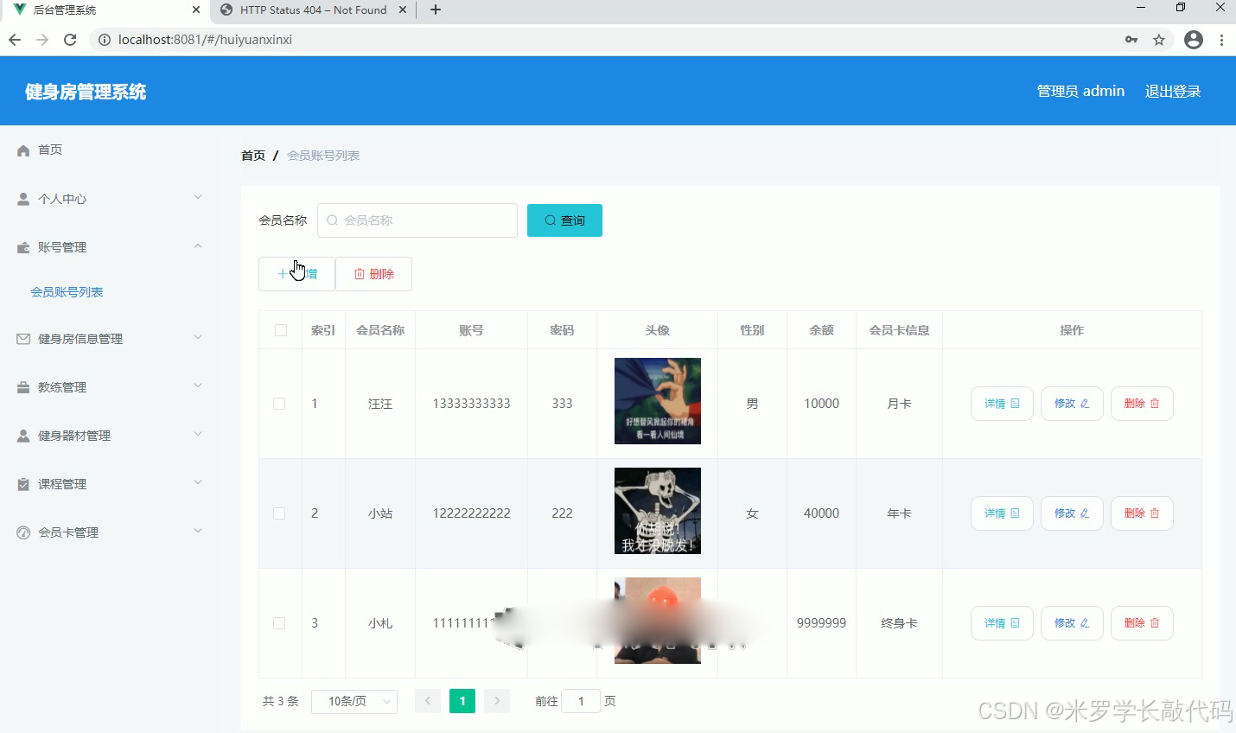Image resolution: width=1236 pixels, height=733 pixels.
Task: Click the 账号管理 megaphone icon
Action: 22,246
